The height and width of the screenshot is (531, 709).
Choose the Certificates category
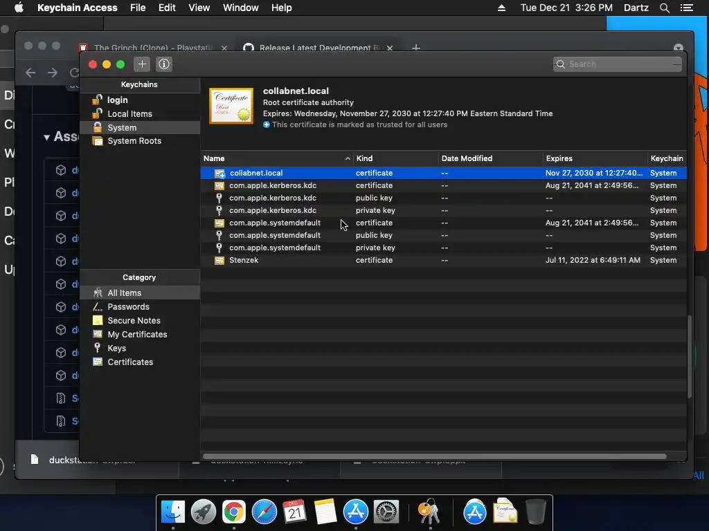[140, 362]
